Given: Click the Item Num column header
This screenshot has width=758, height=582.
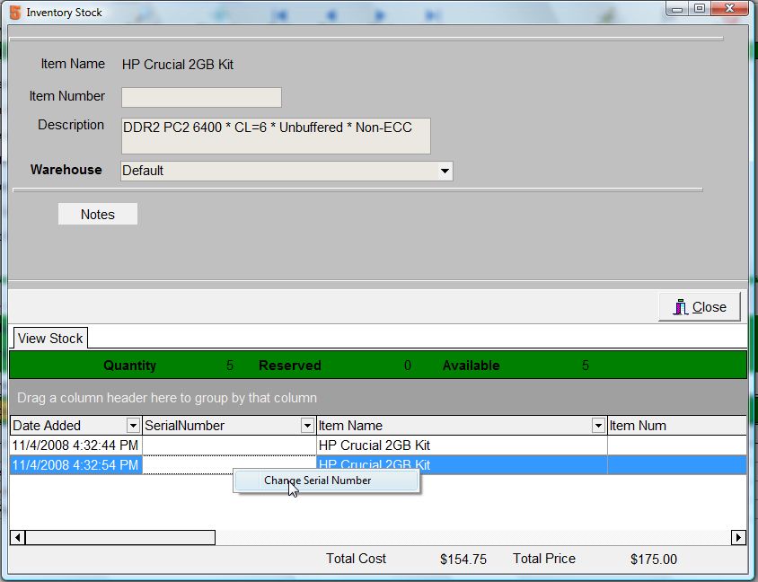Looking at the screenshot, I should [677, 426].
